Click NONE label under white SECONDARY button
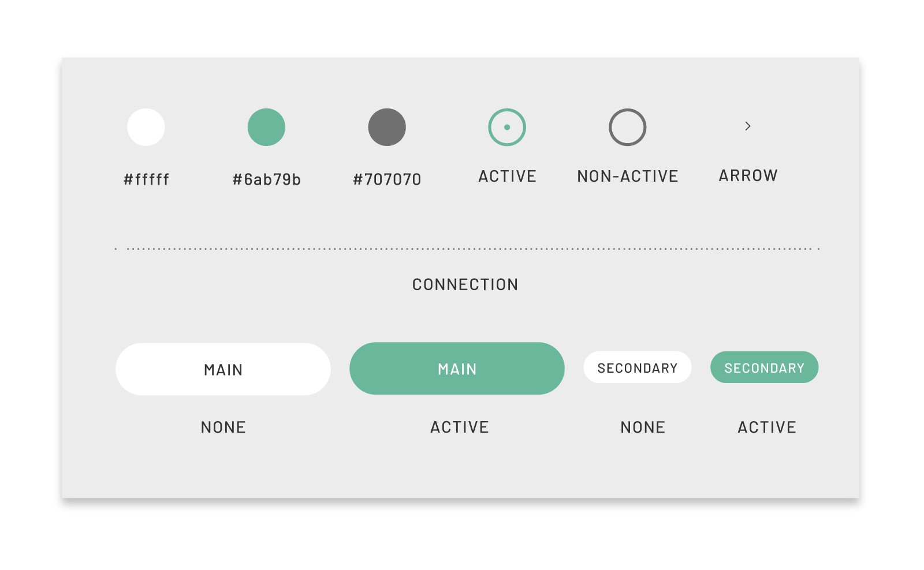Viewport: 924px width, 570px height. pos(643,427)
